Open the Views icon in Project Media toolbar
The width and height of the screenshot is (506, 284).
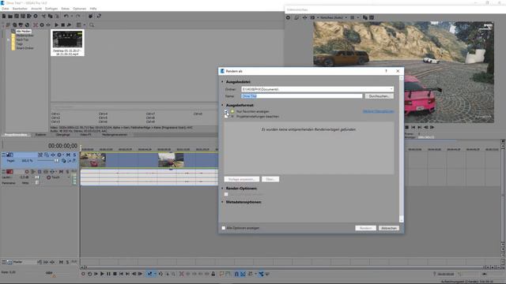tap(78, 24)
